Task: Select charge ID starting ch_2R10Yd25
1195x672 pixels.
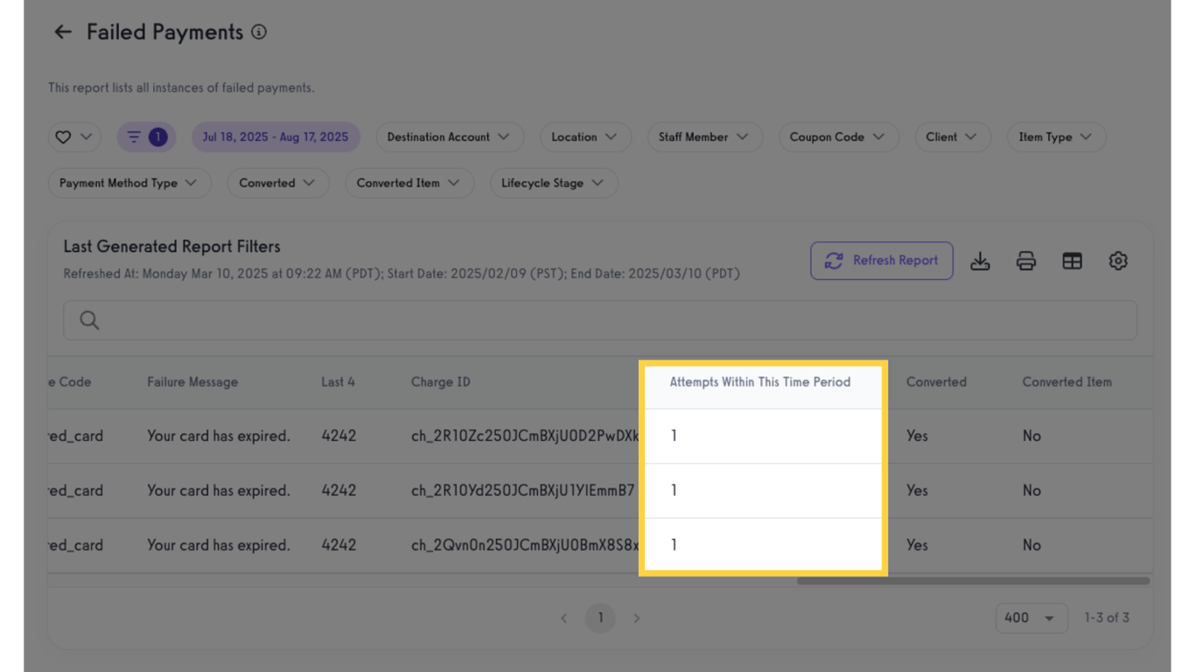Action: 523,491
